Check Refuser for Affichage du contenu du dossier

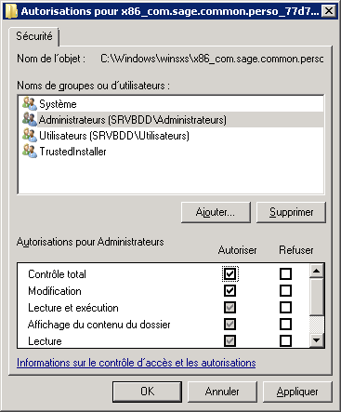pos(285,325)
